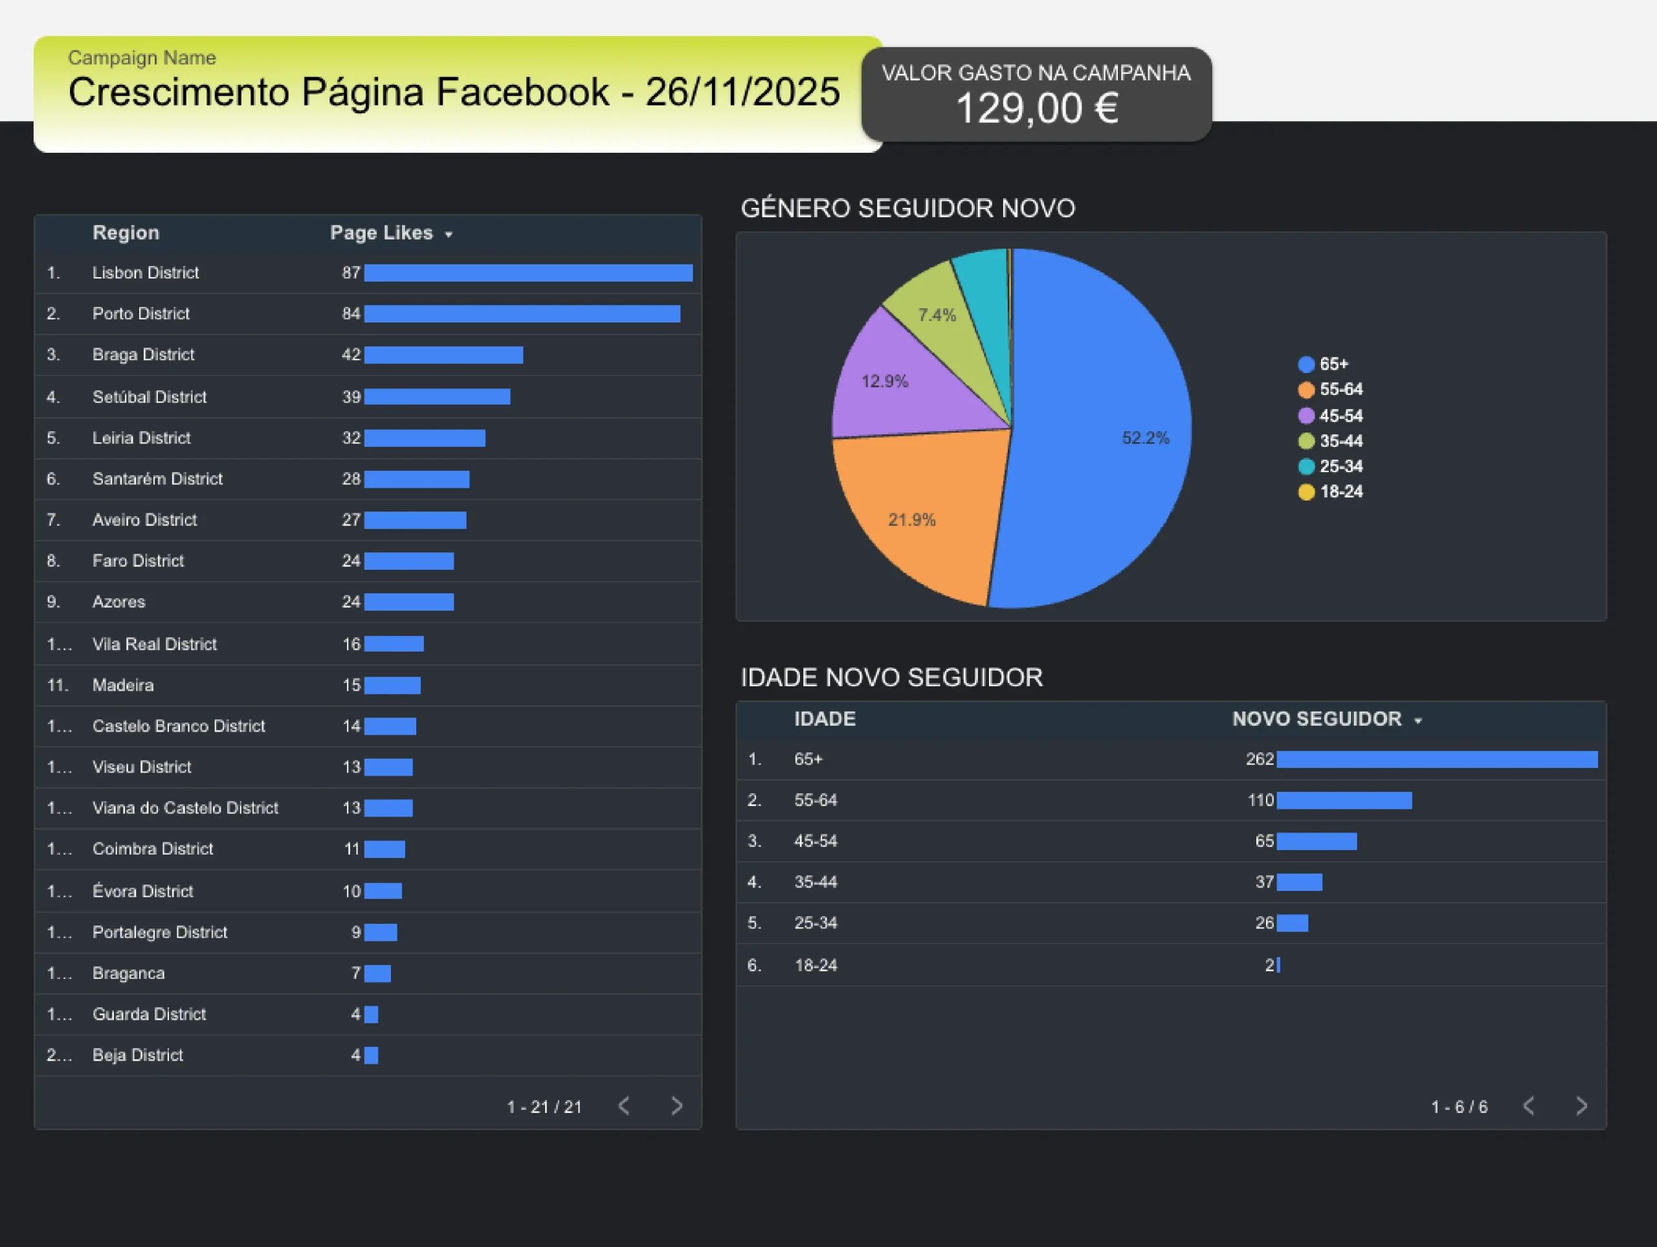
Task: Toggle 55-64 legend item in pie chart
Action: (1340, 390)
